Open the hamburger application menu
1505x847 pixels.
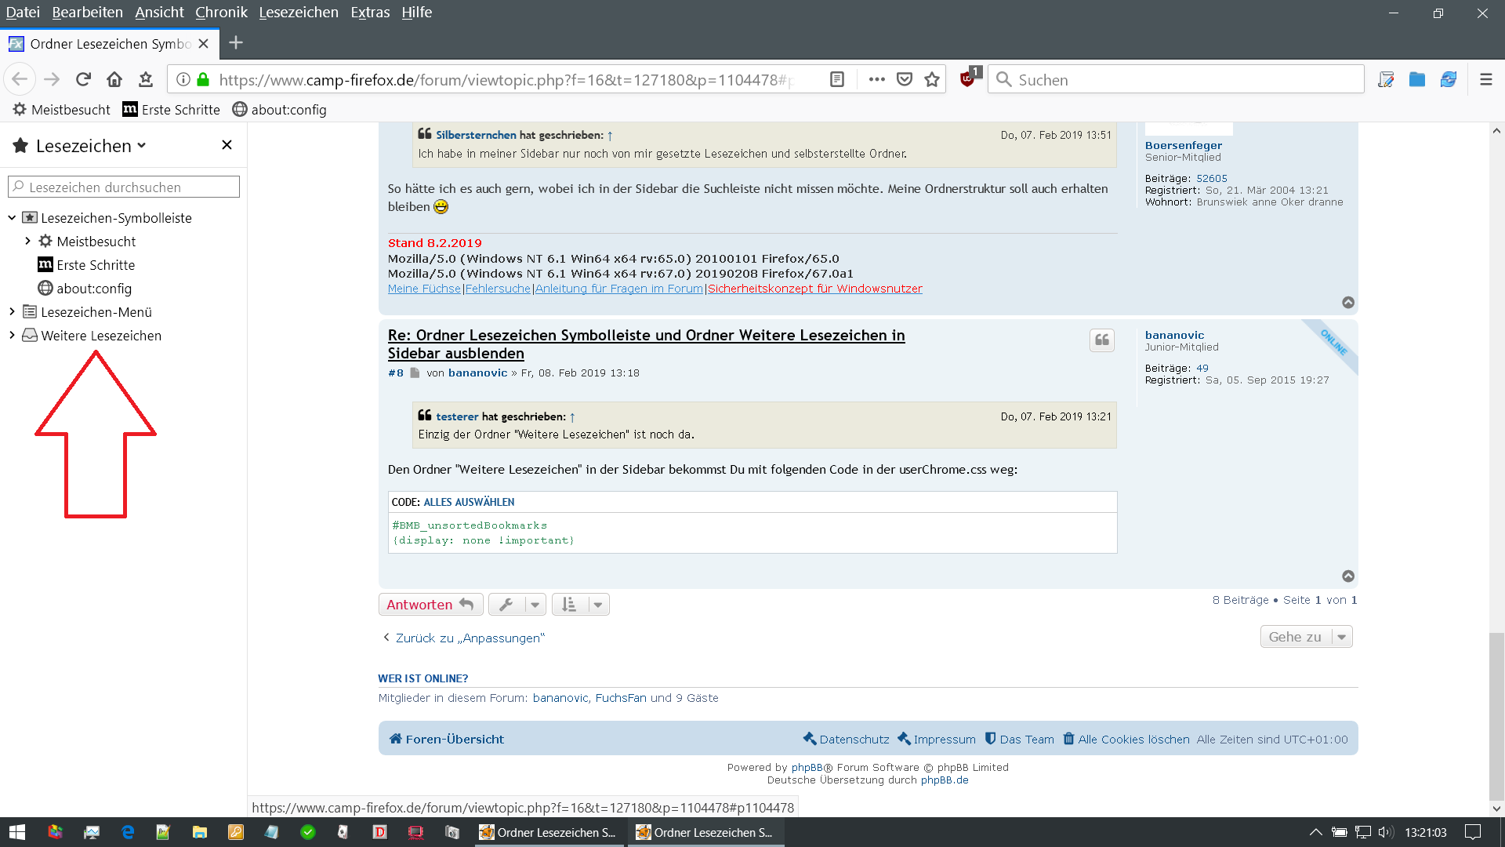coord(1485,79)
